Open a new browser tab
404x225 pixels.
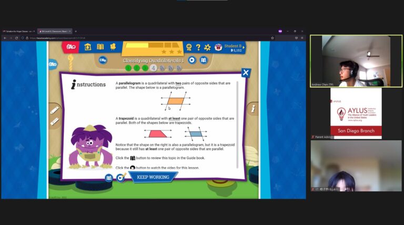click(x=76, y=32)
